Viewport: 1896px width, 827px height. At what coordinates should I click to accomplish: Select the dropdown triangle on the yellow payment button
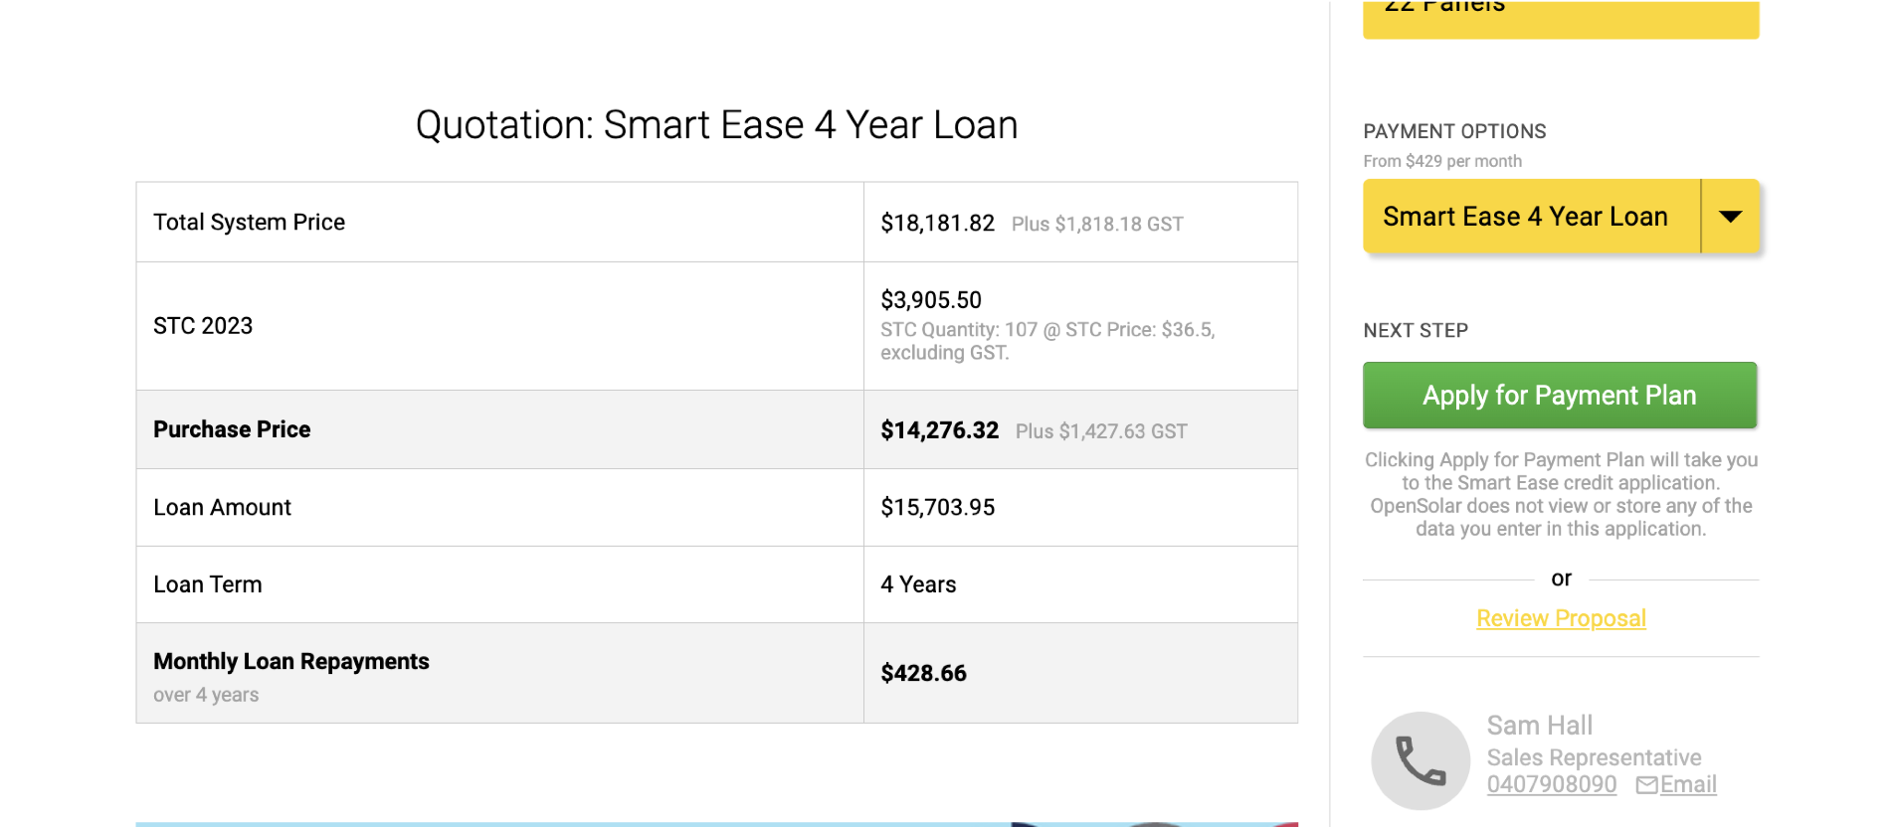(x=1731, y=216)
